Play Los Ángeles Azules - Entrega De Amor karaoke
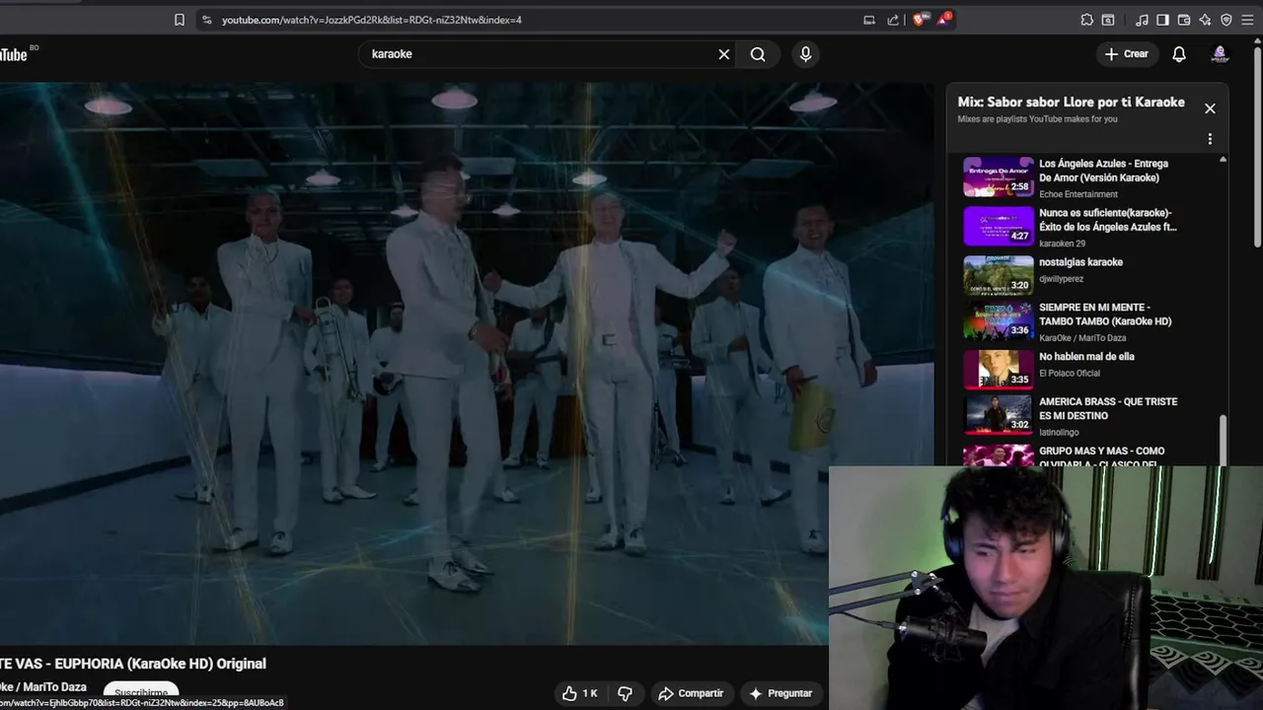The width and height of the screenshot is (1263, 710). [1103, 171]
